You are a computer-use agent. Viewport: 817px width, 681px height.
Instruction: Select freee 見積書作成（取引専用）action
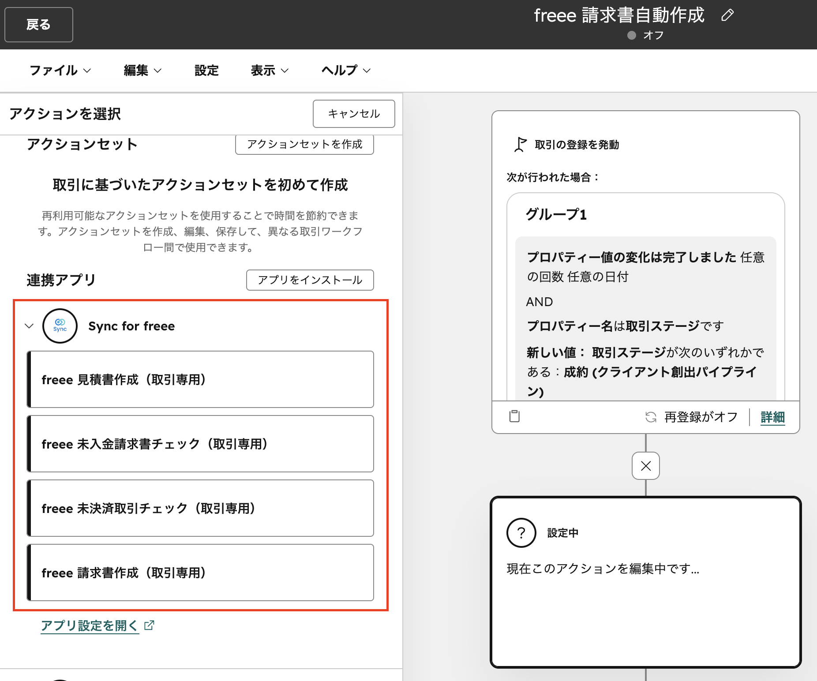(x=200, y=379)
